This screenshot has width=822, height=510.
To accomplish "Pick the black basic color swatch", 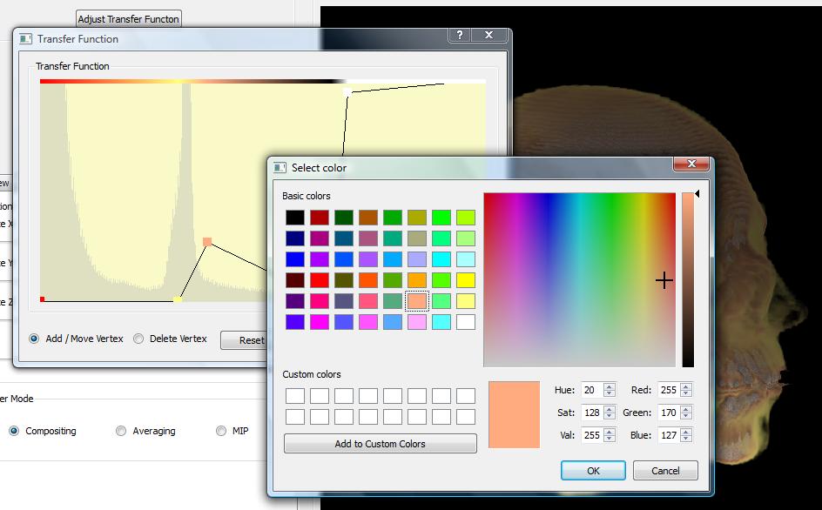I will tap(295, 218).
